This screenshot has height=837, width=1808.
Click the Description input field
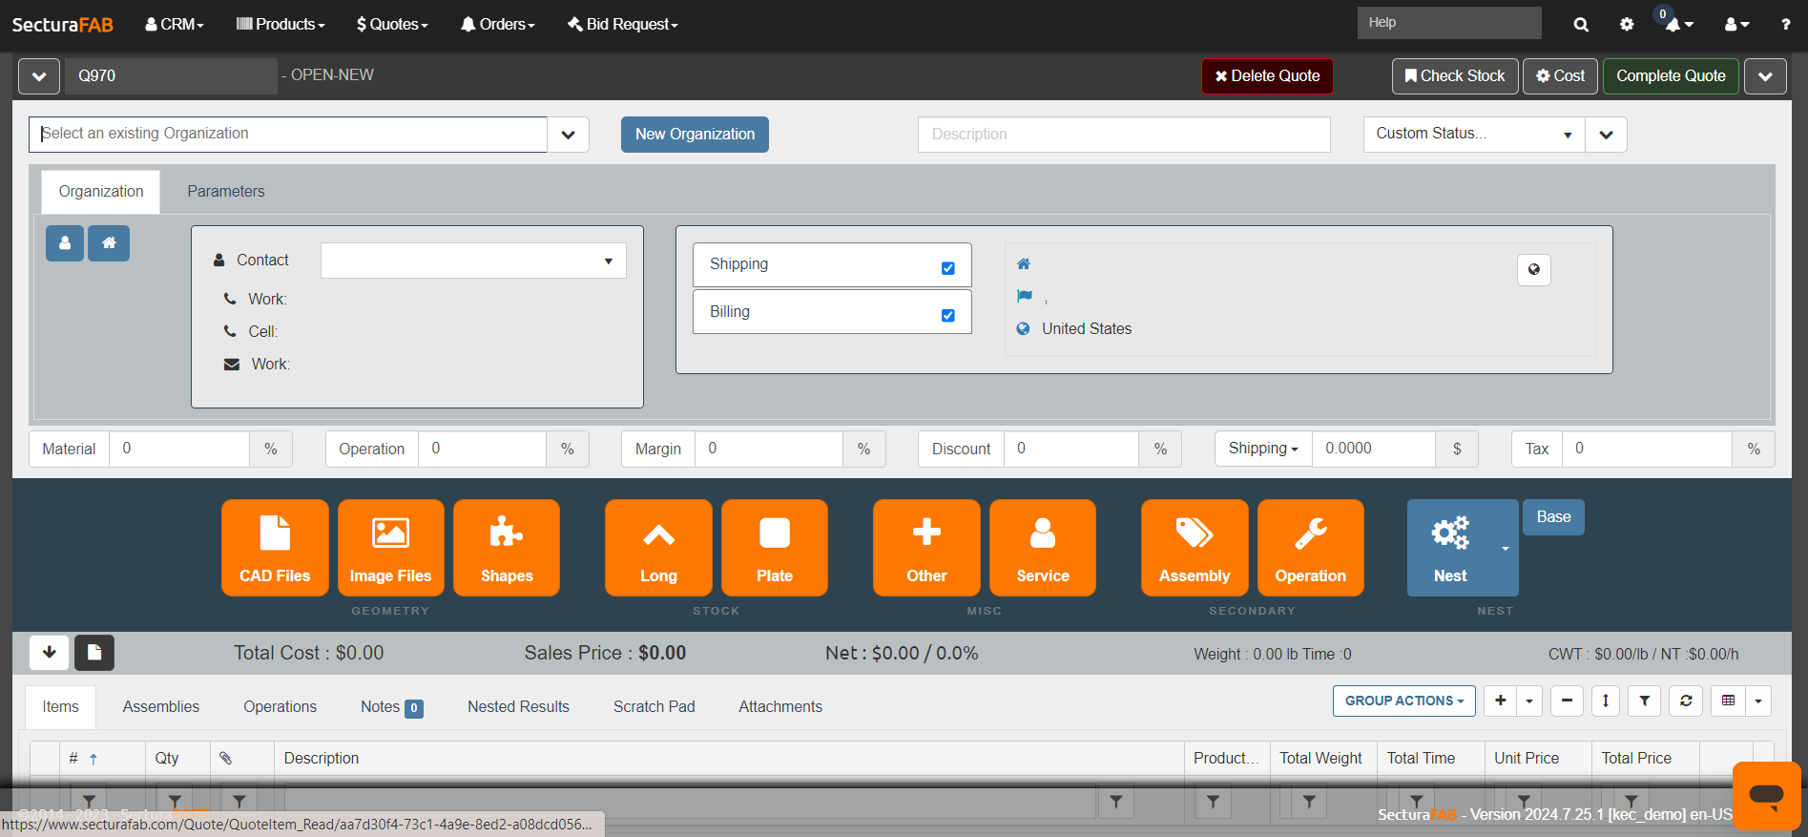[x=1123, y=135]
